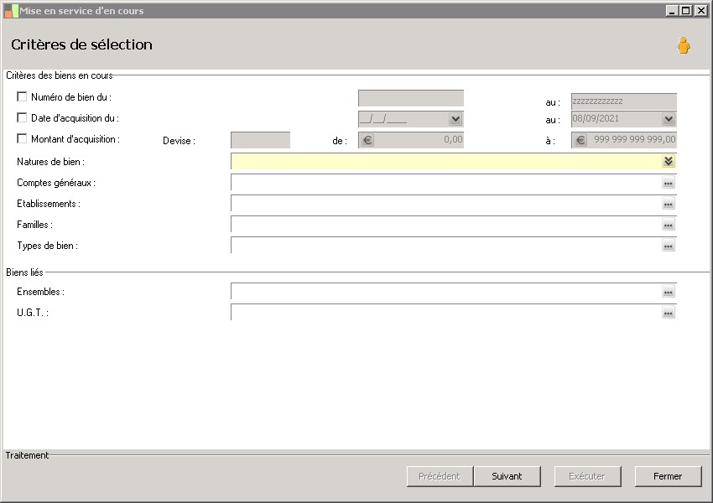Screen dimensions: 713x503
Task: Tick the Date d'acquisition du checkbox
Action: [21, 117]
